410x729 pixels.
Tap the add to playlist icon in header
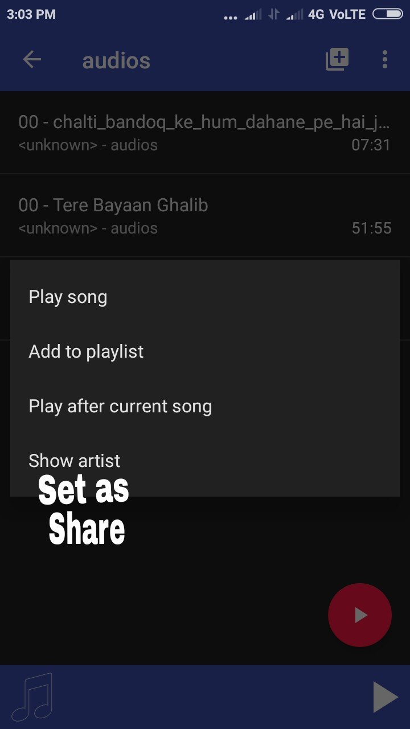tap(337, 59)
